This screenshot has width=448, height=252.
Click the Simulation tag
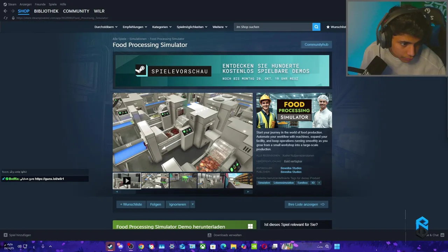(x=264, y=183)
